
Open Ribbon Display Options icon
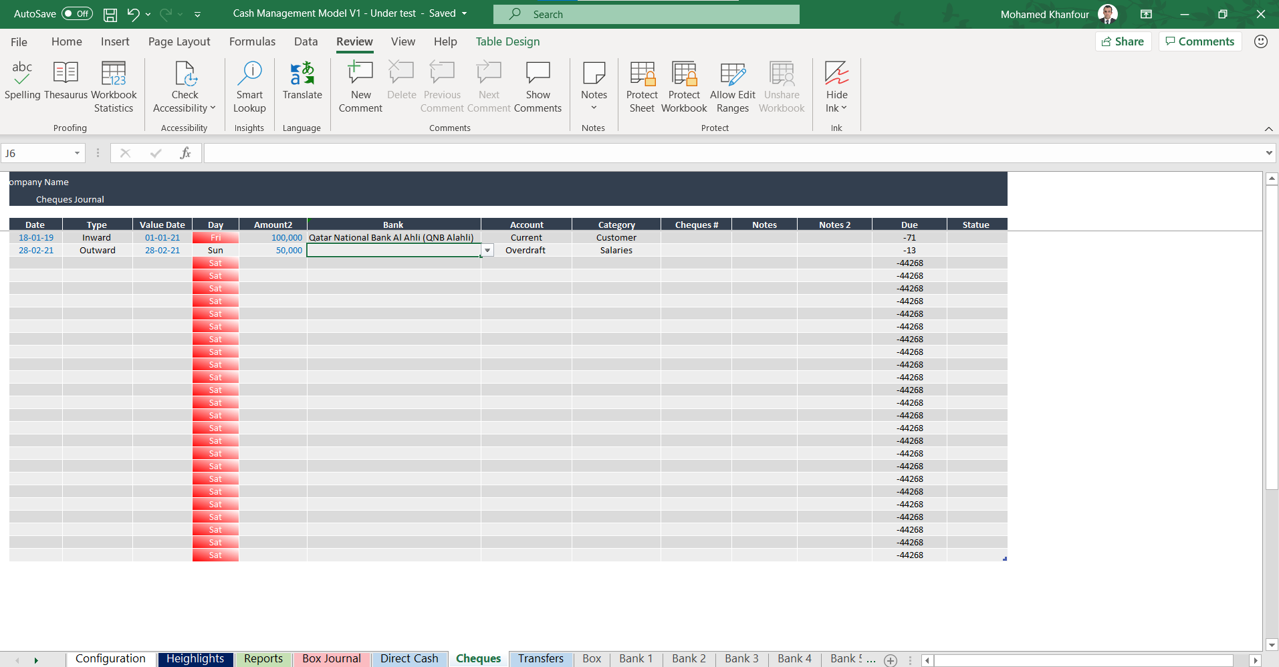coord(1146,14)
